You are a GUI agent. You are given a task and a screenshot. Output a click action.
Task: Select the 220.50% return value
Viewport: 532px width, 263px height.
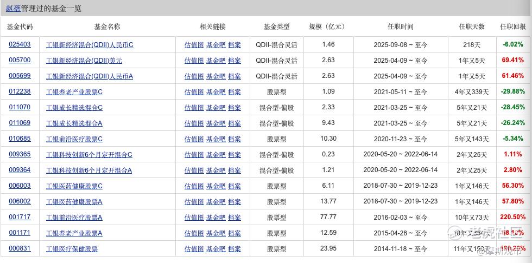[x=513, y=217]
